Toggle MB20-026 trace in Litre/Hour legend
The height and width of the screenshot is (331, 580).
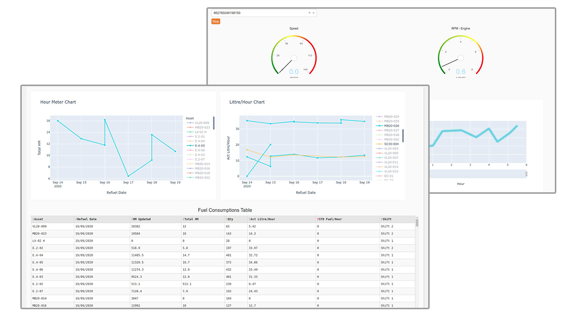[391, 126]
